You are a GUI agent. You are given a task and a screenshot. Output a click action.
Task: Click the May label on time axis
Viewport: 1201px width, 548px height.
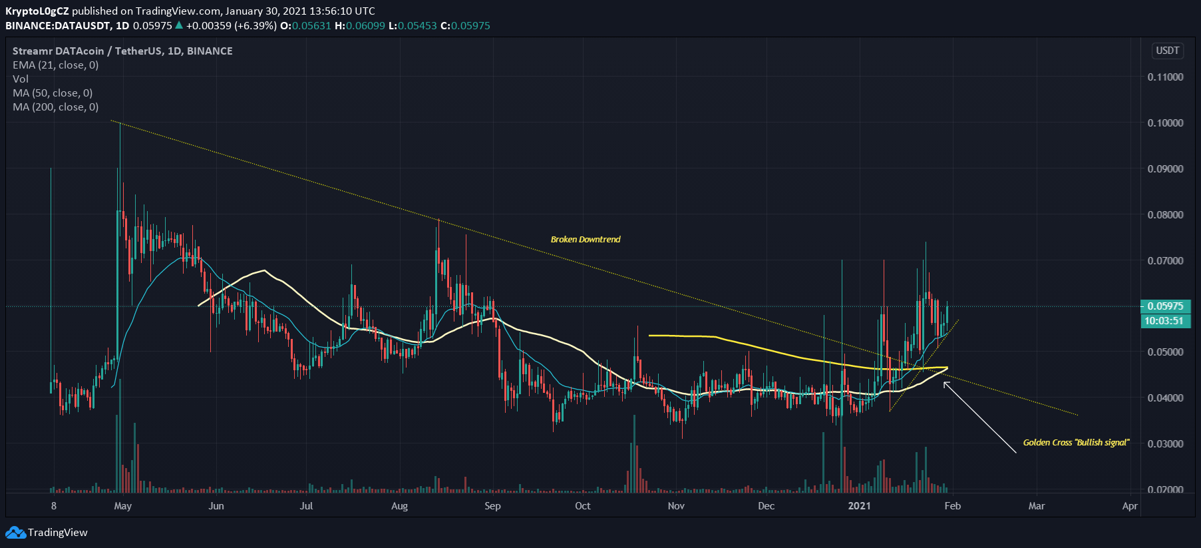click(x=123, y=506)
